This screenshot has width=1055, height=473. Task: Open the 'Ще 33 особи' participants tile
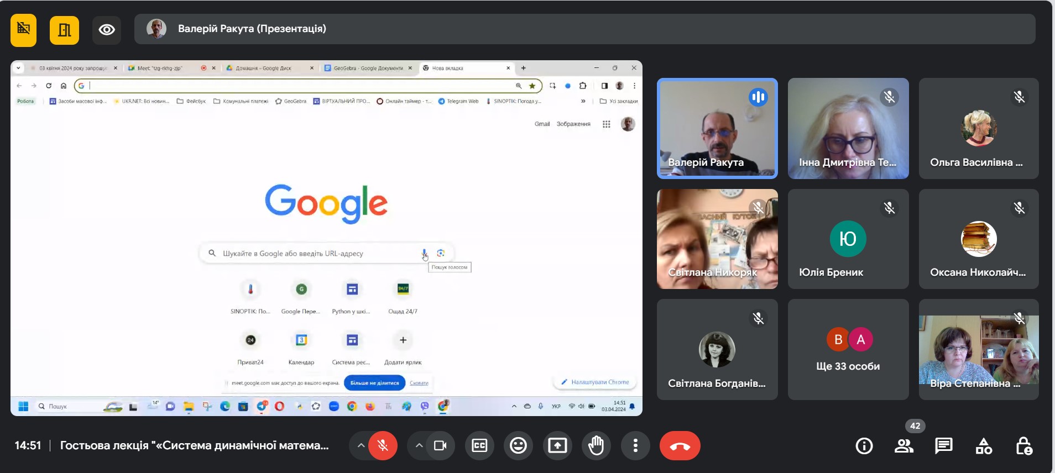[848, 349]
